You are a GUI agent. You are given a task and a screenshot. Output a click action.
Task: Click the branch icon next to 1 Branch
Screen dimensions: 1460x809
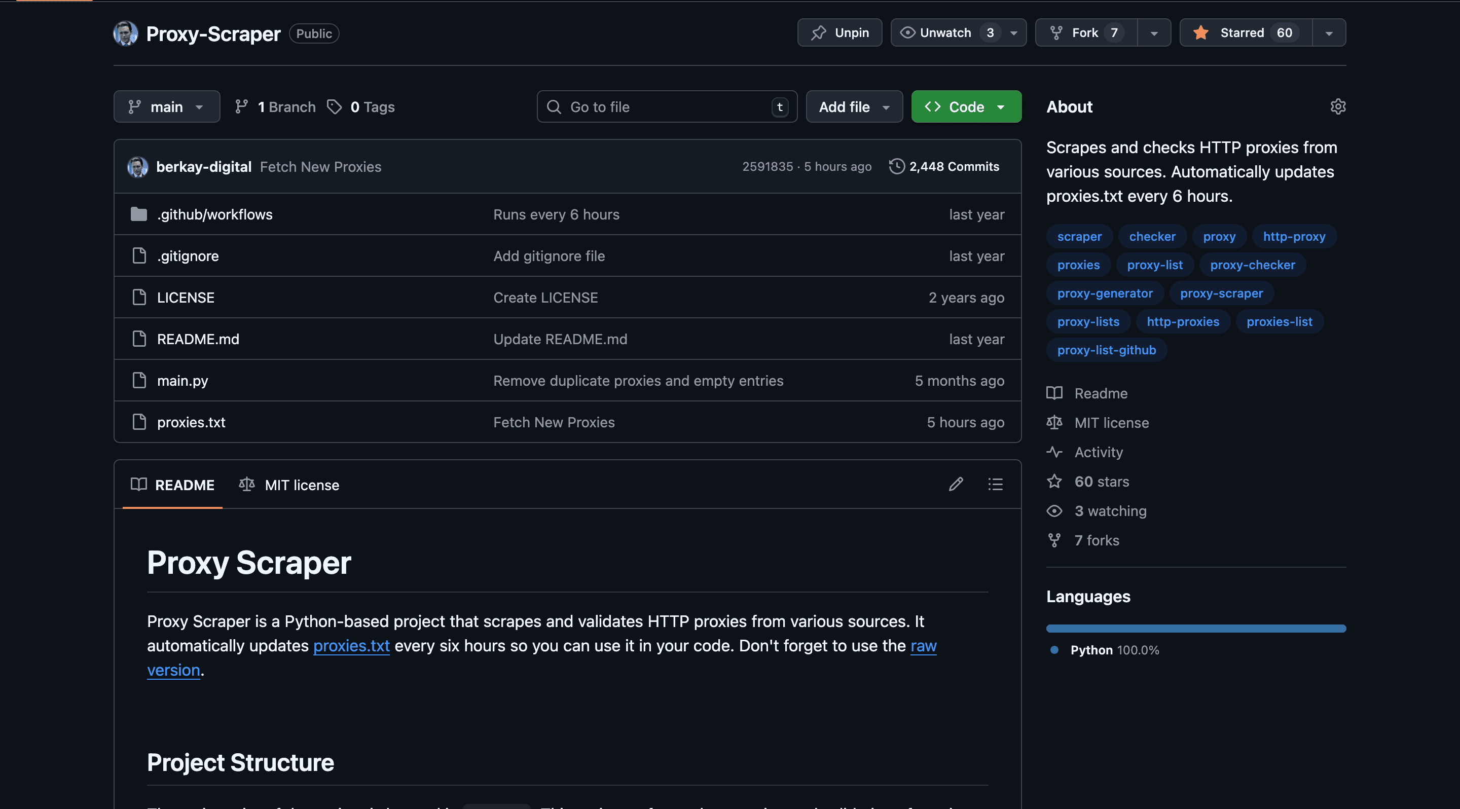click(x=243, y=106)
